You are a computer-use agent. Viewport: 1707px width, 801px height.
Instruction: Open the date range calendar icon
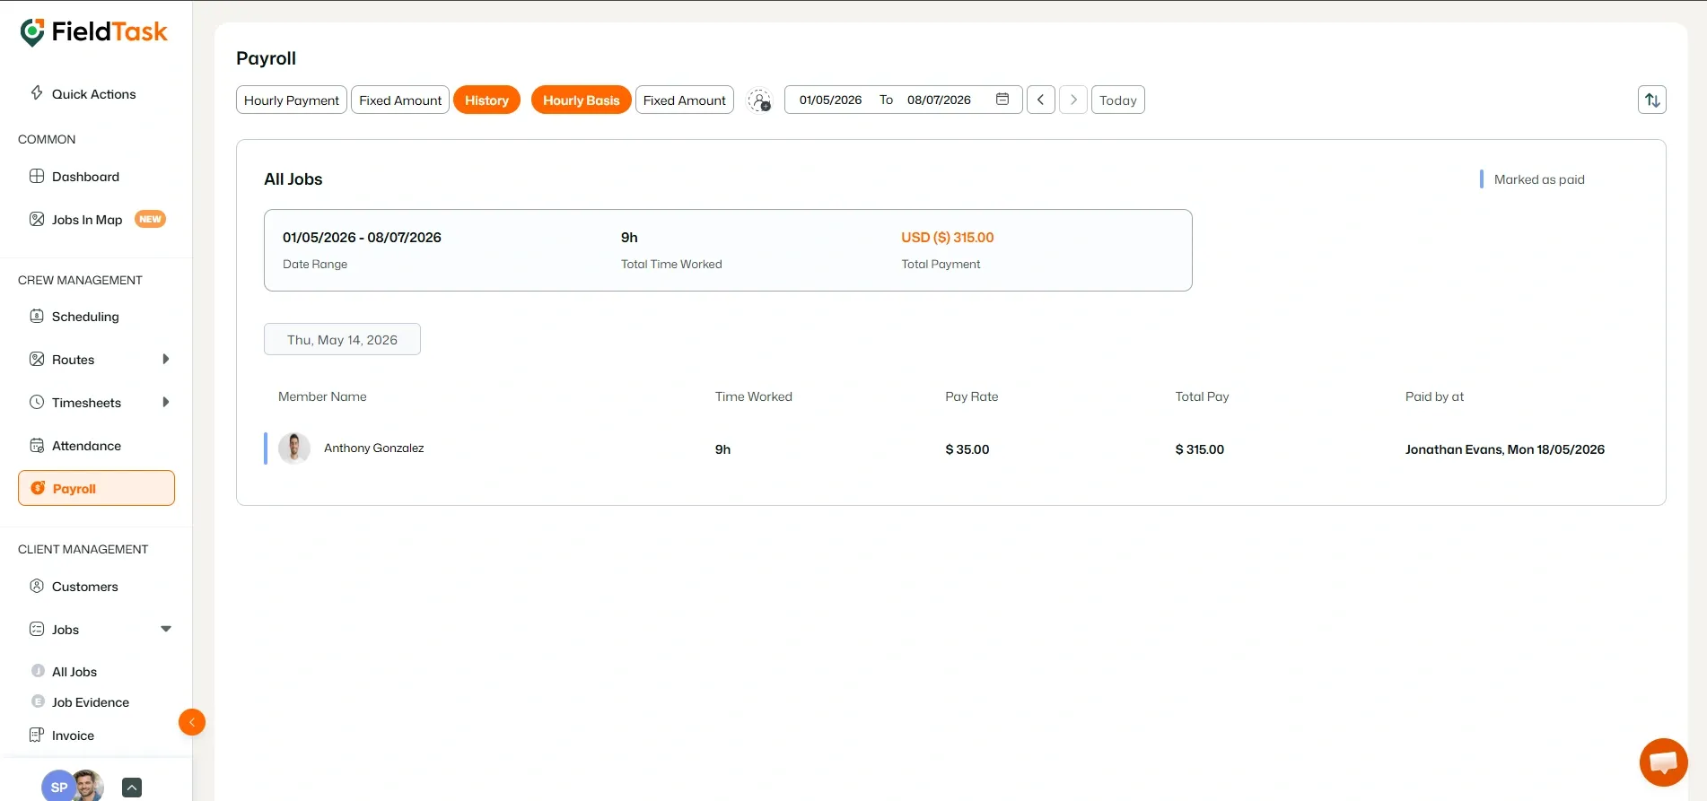click(x=1002, y=100)
